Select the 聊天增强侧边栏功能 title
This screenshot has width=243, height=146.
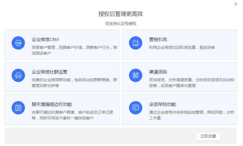tap(52, 104)
